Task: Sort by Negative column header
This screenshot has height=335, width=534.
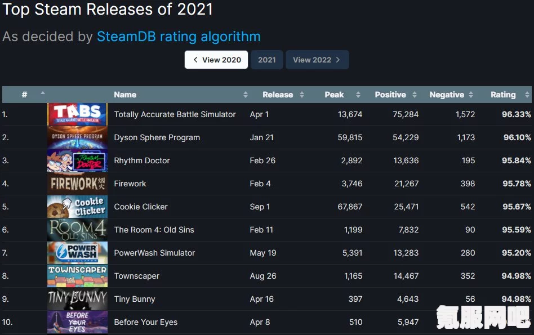Action: (447, 94)
